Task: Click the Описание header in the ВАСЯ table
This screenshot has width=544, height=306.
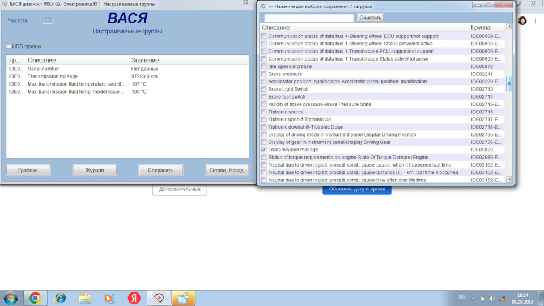Action: (41, 61)
